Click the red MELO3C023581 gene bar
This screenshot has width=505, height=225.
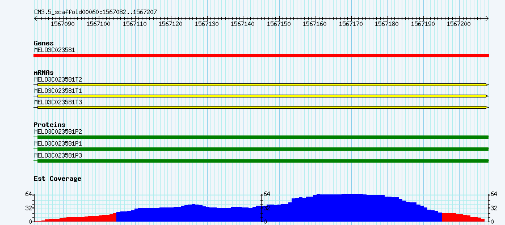261,56
